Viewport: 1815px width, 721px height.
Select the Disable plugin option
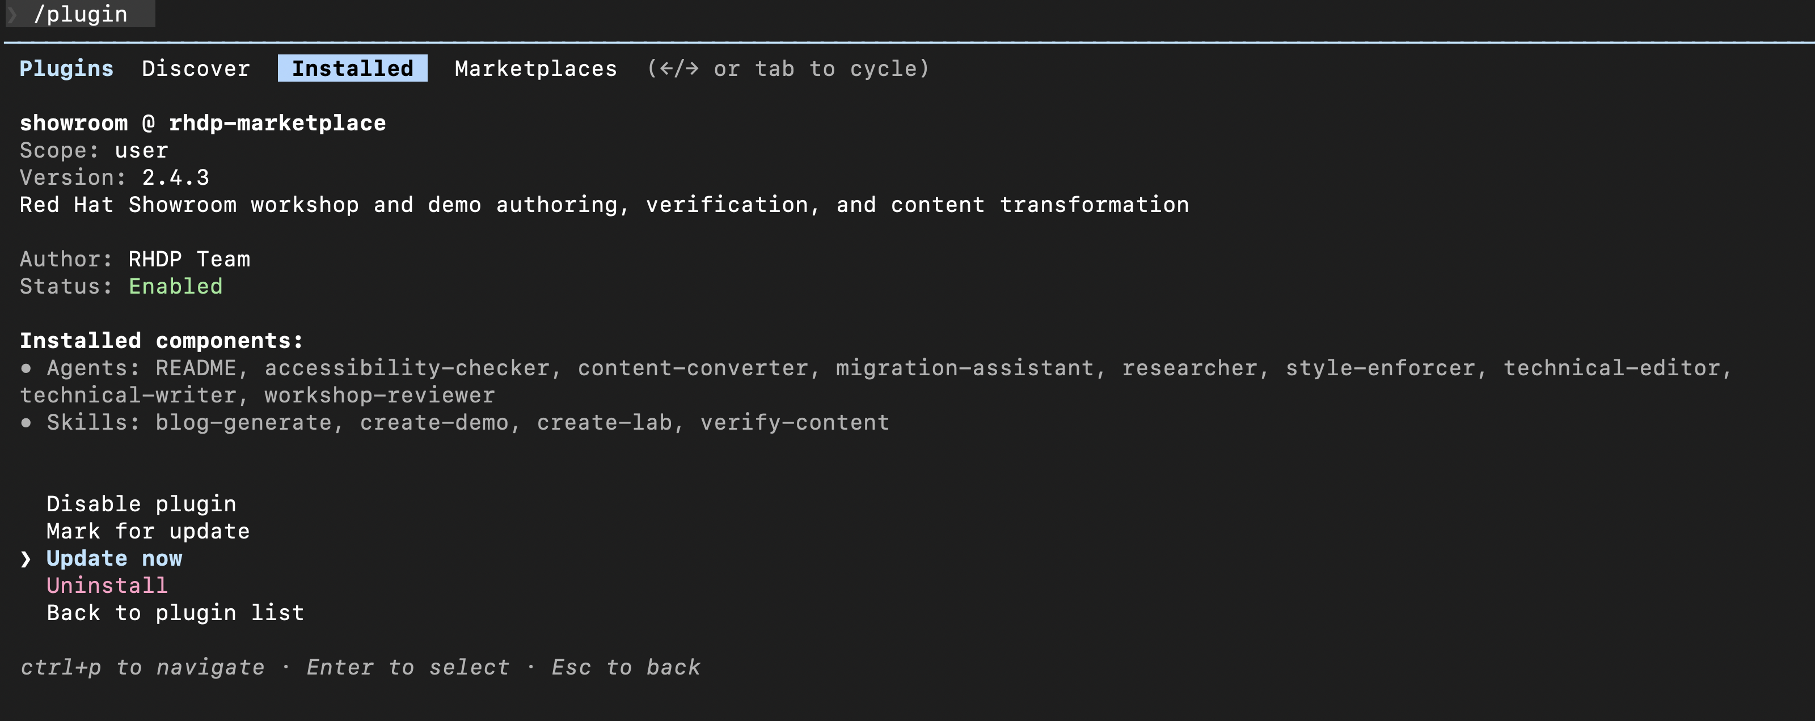141,503
